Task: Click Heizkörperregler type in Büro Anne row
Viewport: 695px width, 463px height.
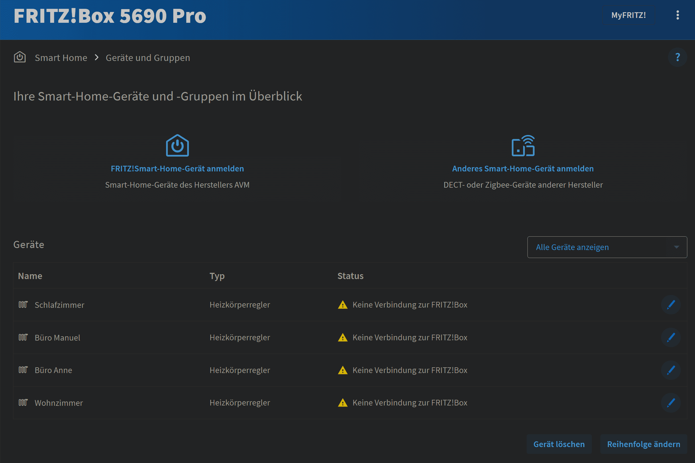Action: [240, 370]
